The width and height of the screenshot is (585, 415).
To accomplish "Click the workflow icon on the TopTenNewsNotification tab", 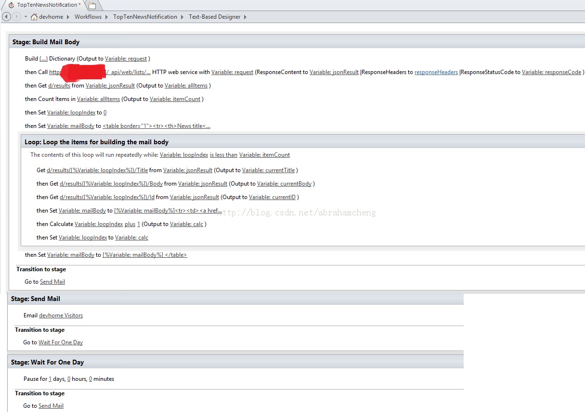I will coord(11,5).
